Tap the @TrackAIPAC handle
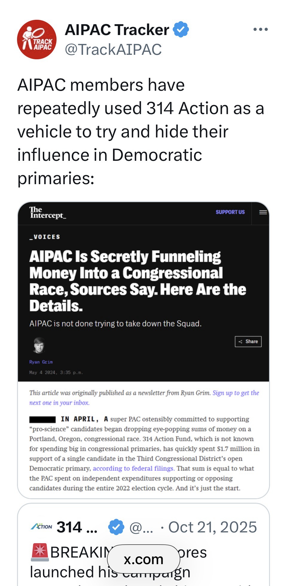This screenshot has width=287, height=586. tap(113, 50)
